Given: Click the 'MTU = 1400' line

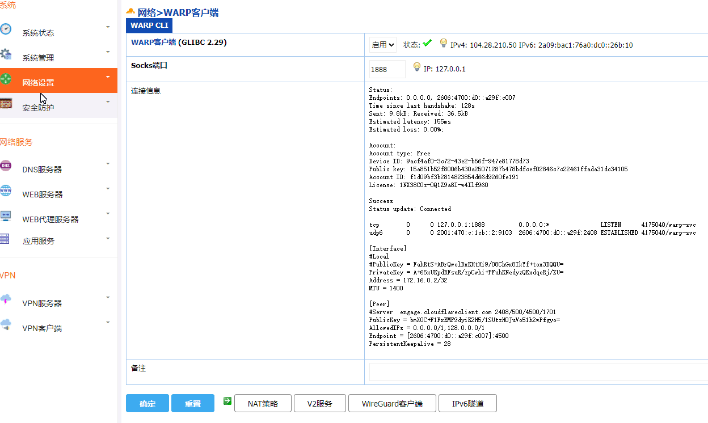Looking at the screenshot, I should 386,288.
